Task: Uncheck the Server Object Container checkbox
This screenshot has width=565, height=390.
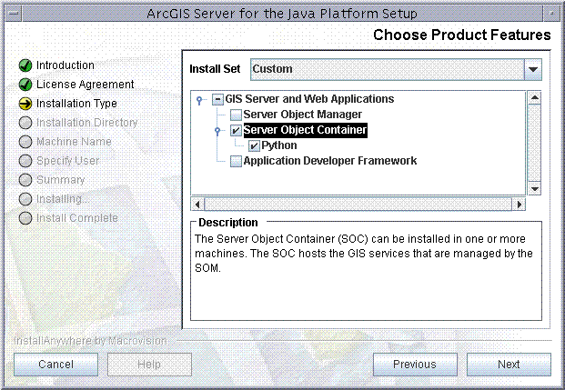Action: coord(236,130)
